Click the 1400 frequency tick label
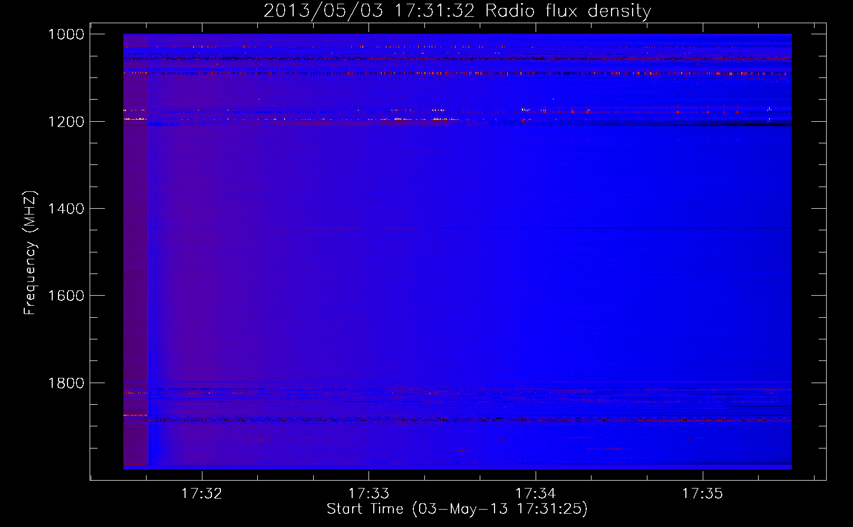This screenshot has height=527, width=853. (x=66, y=209)
